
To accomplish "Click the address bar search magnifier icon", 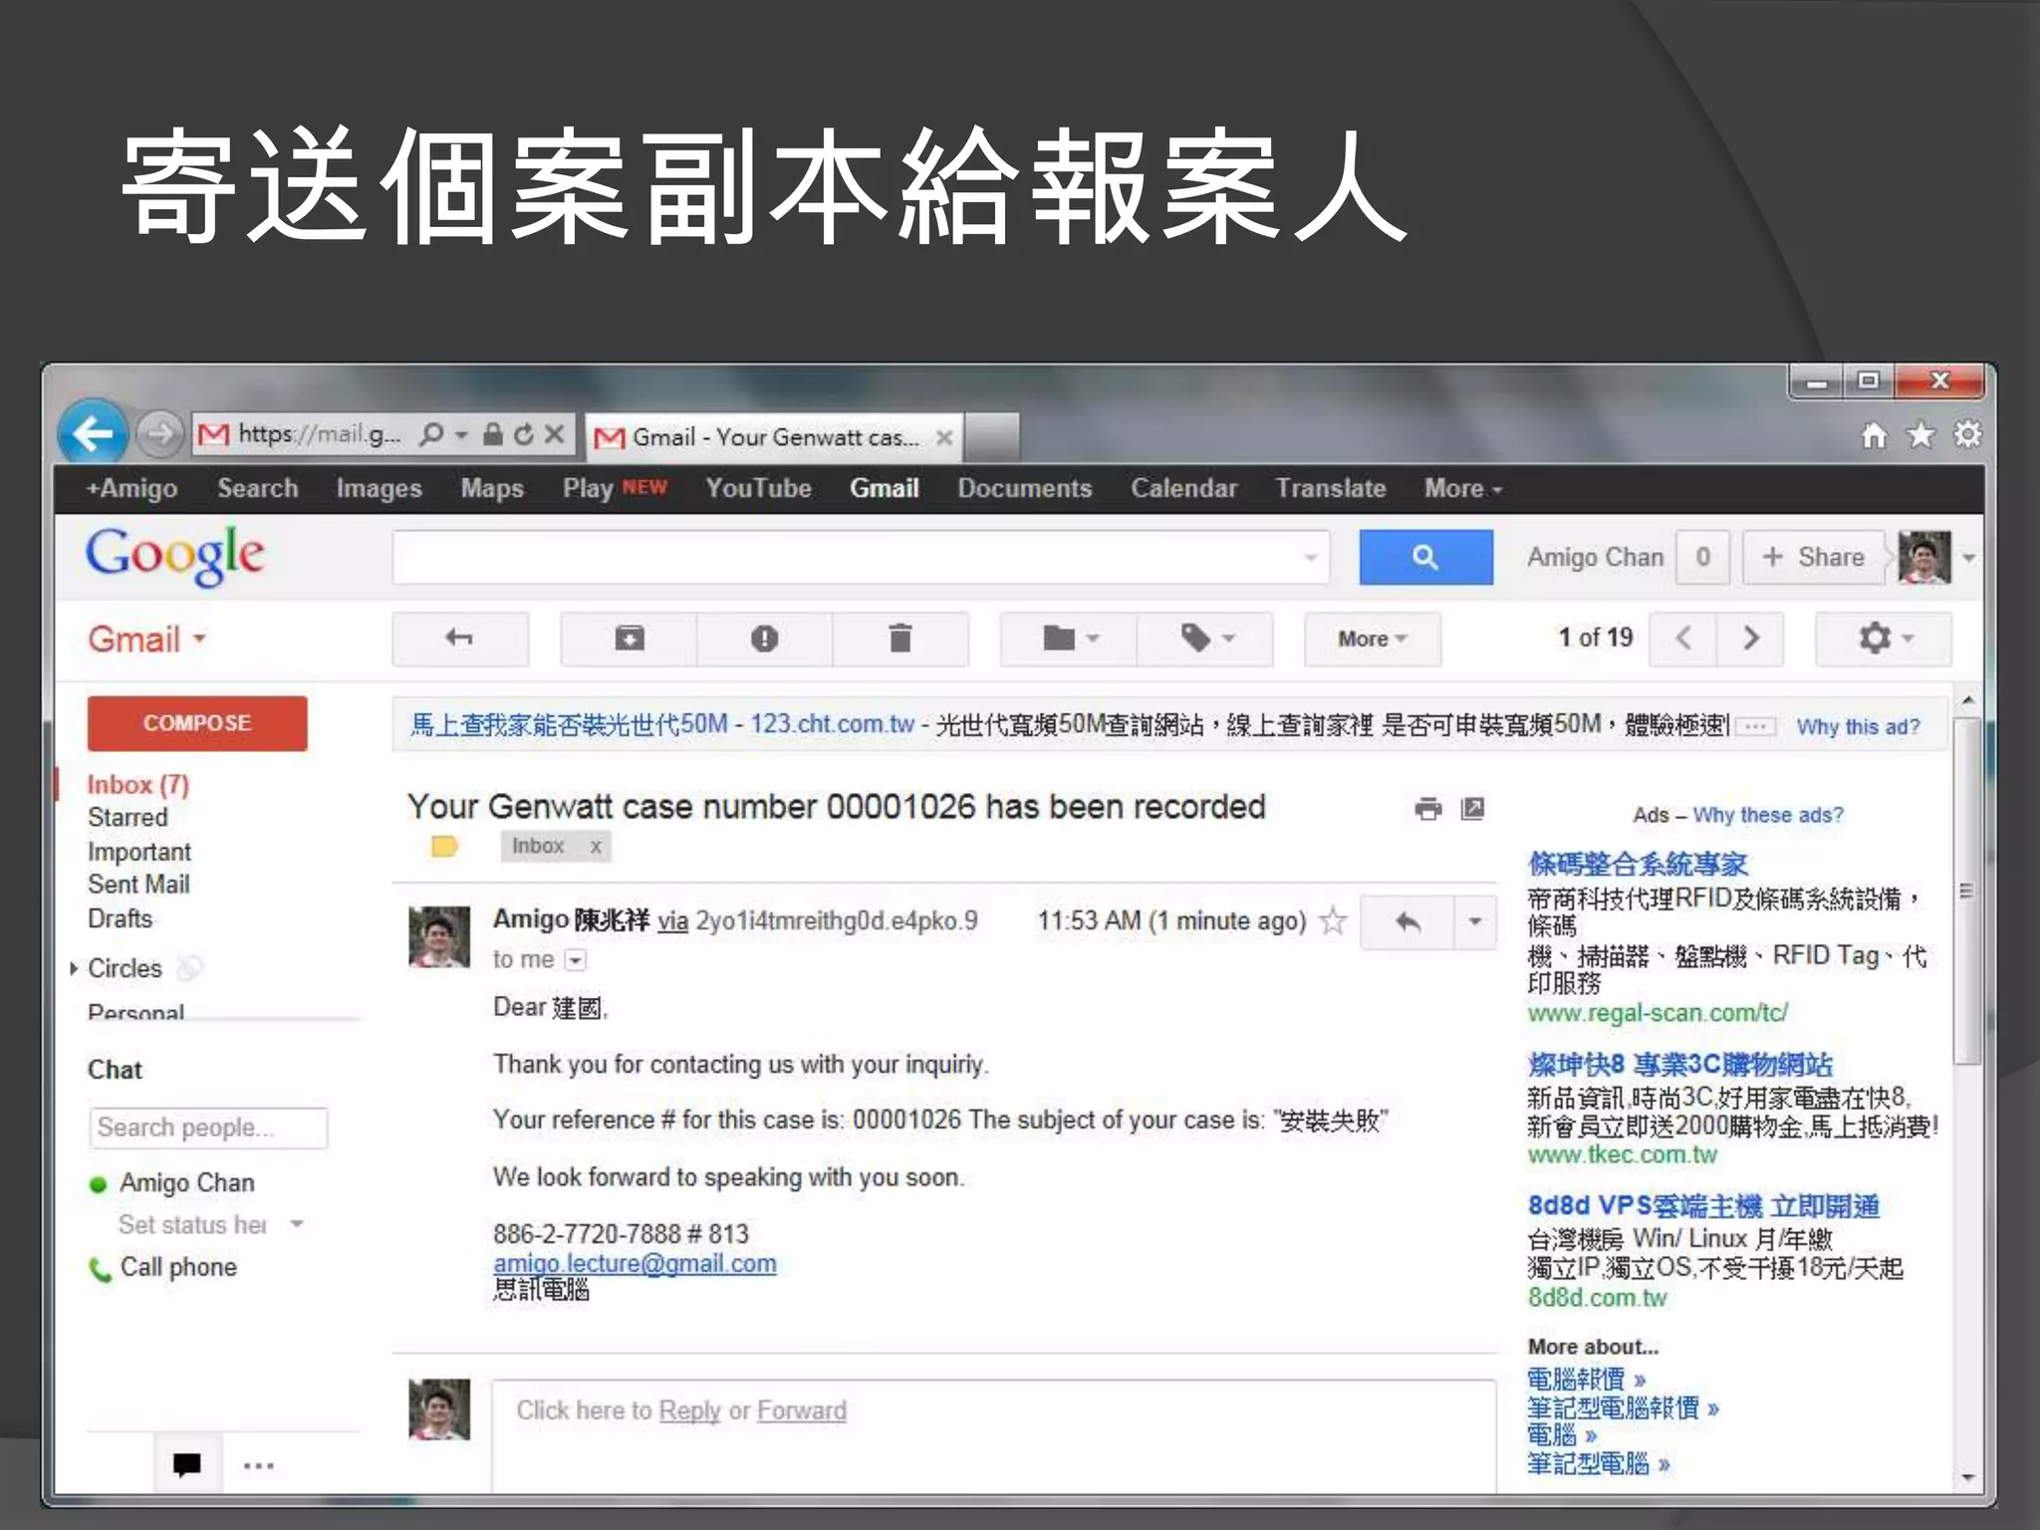I will (x=431, y=434).
